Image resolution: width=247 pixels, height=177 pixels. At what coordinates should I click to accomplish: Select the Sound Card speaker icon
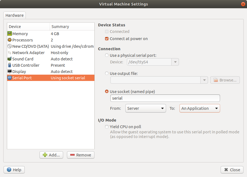pos(10,59)
